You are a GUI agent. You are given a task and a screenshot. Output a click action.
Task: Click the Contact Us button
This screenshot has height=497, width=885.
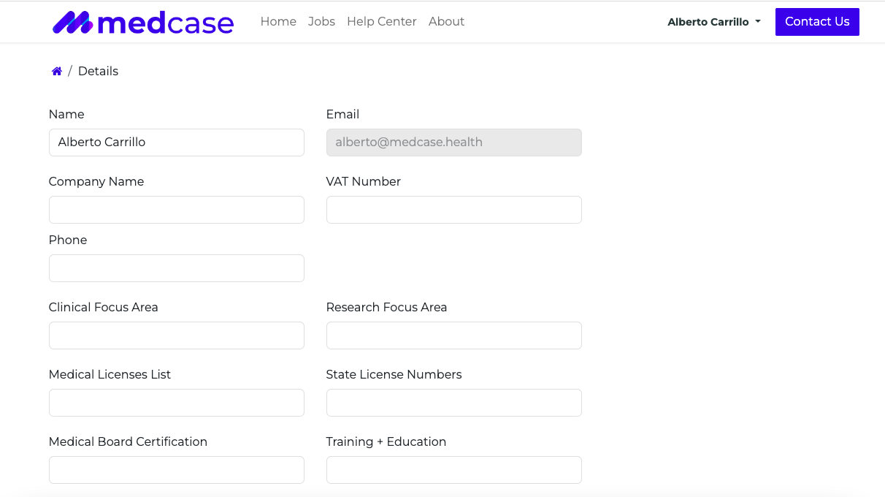coord(817,22)
